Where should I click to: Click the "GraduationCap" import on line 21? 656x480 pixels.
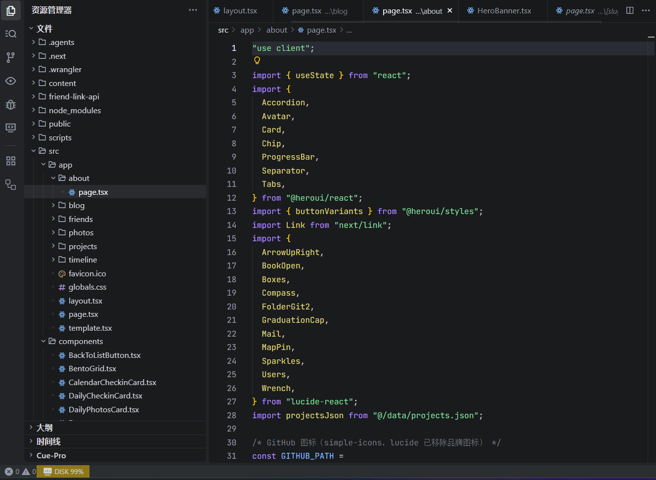pos(293,320)
